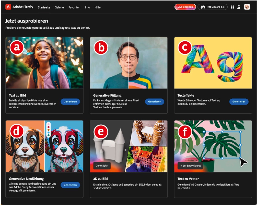
Task: Click the Tritt Discord bei button
Action: [x=213, y=7]
